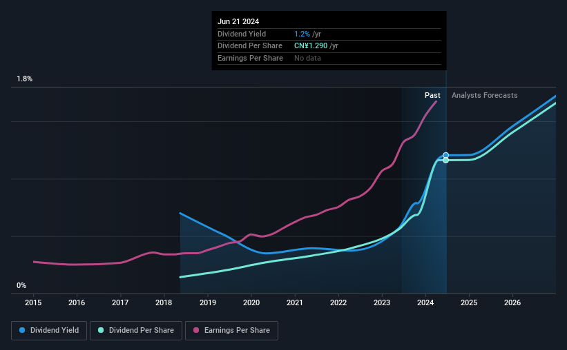Click the blue Dividend Yield data point marker
The image size is (567, 350).
click(446, 155)
